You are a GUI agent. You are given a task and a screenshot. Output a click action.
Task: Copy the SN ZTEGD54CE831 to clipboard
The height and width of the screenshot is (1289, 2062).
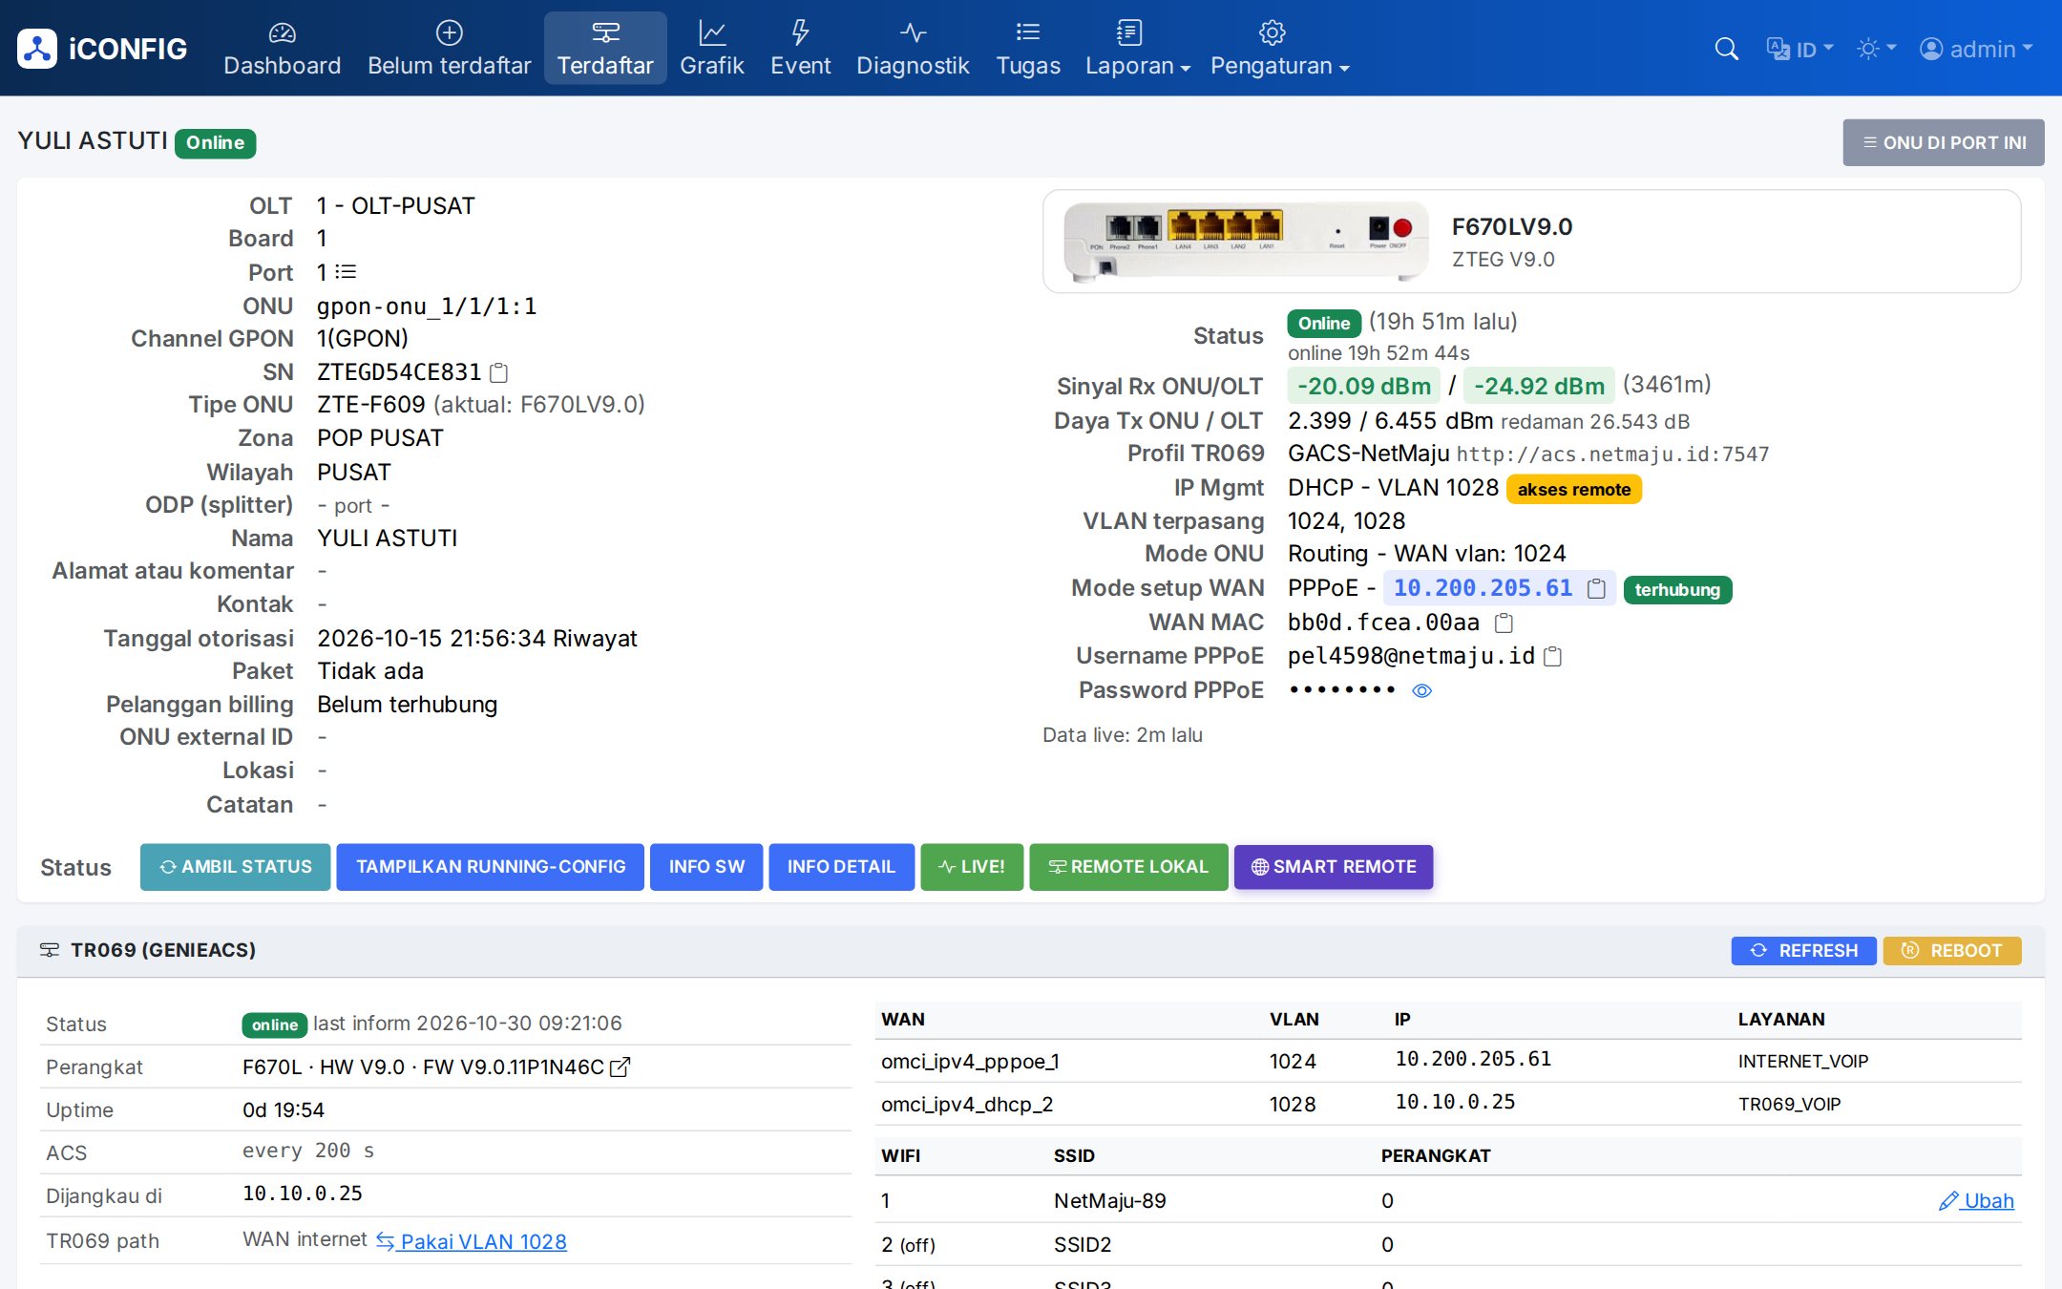point(498,372)
